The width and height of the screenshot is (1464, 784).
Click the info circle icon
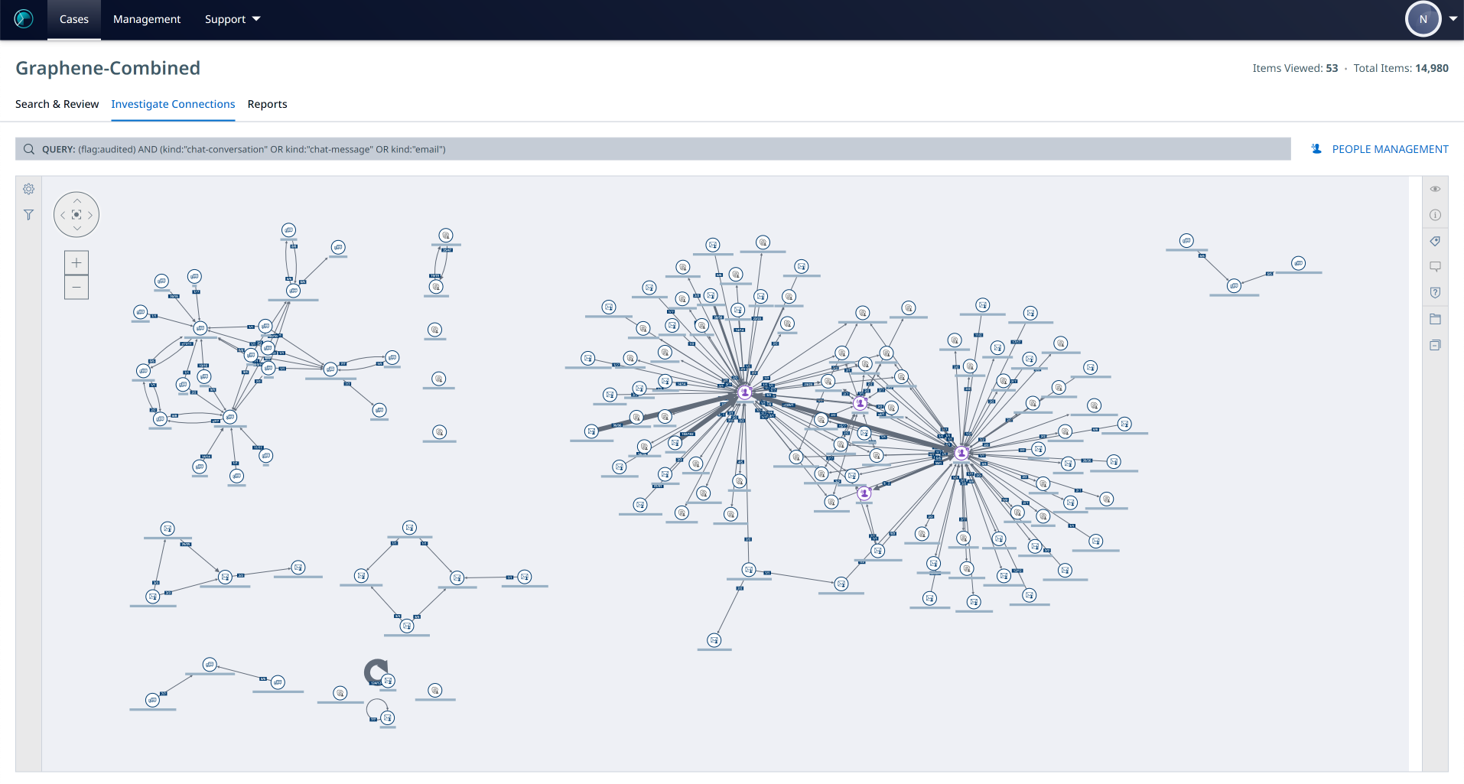[1435, 215]
